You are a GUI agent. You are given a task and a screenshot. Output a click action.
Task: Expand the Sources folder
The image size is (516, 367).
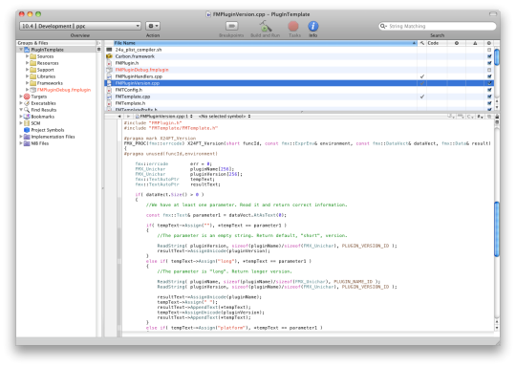[28, 56]
